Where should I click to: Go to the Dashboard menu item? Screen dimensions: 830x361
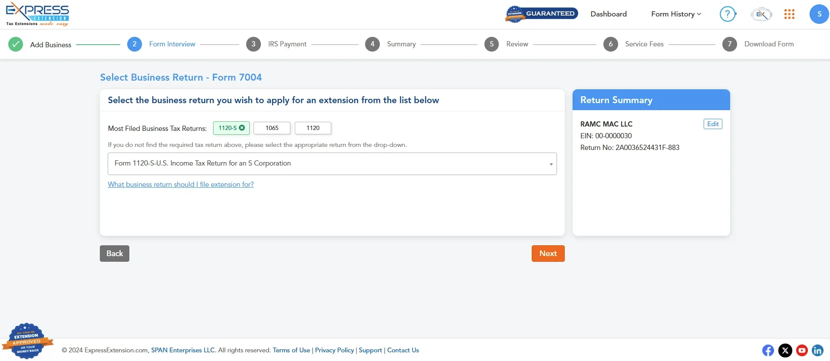point(608,14)
